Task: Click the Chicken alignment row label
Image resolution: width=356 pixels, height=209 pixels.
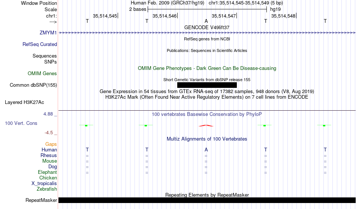Action: pyautogui.click(x=48, y=178)
